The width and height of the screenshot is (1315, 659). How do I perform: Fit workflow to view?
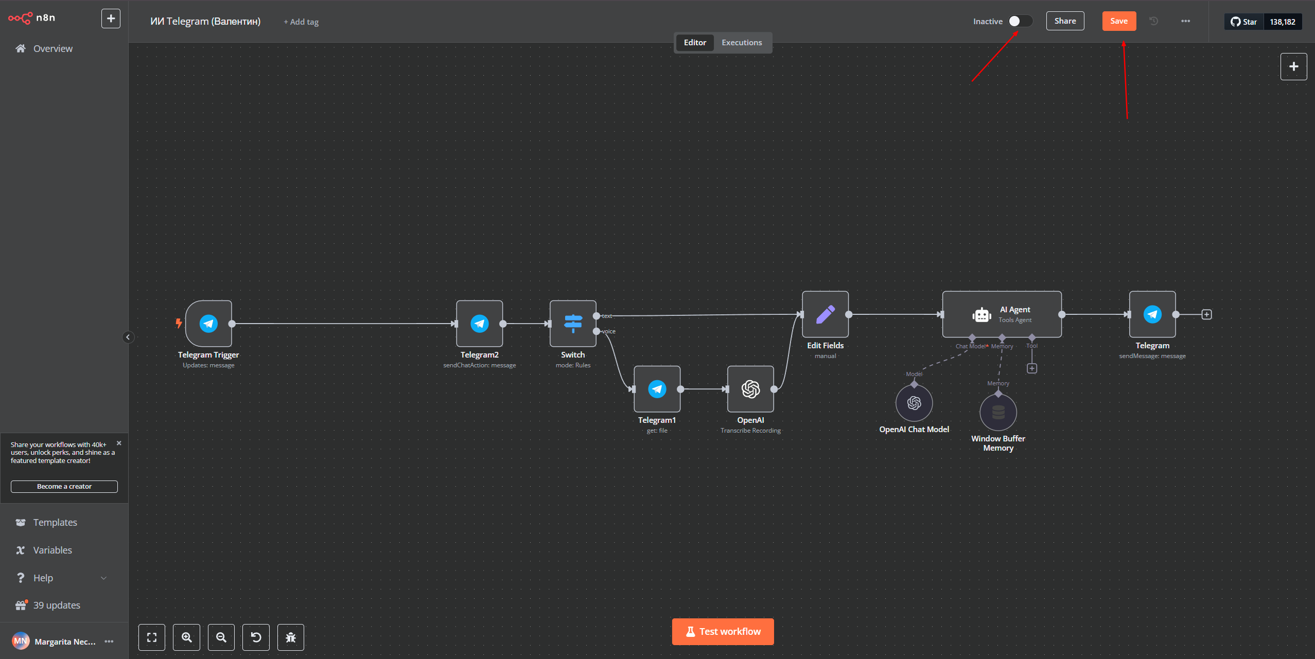[x=152, y=637]
